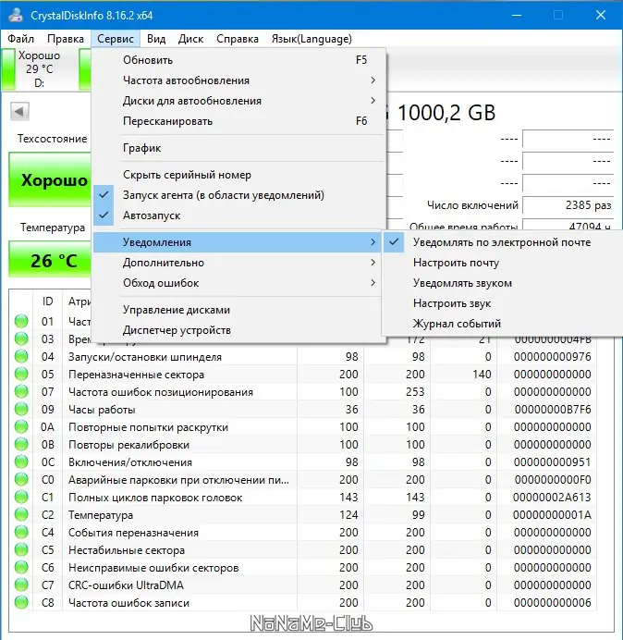Click green status dot for attribute 0B
The image size is (623, 640).
(21, 445)
